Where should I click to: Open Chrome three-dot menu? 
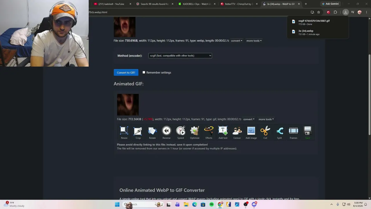[x=367, y=12]
